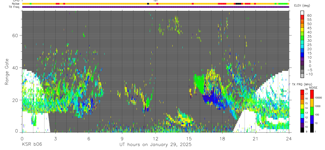Click the 'NOISE' legend heading above noise scale
This screenshot has width=325, height=150.
click(x=313, y=88)
